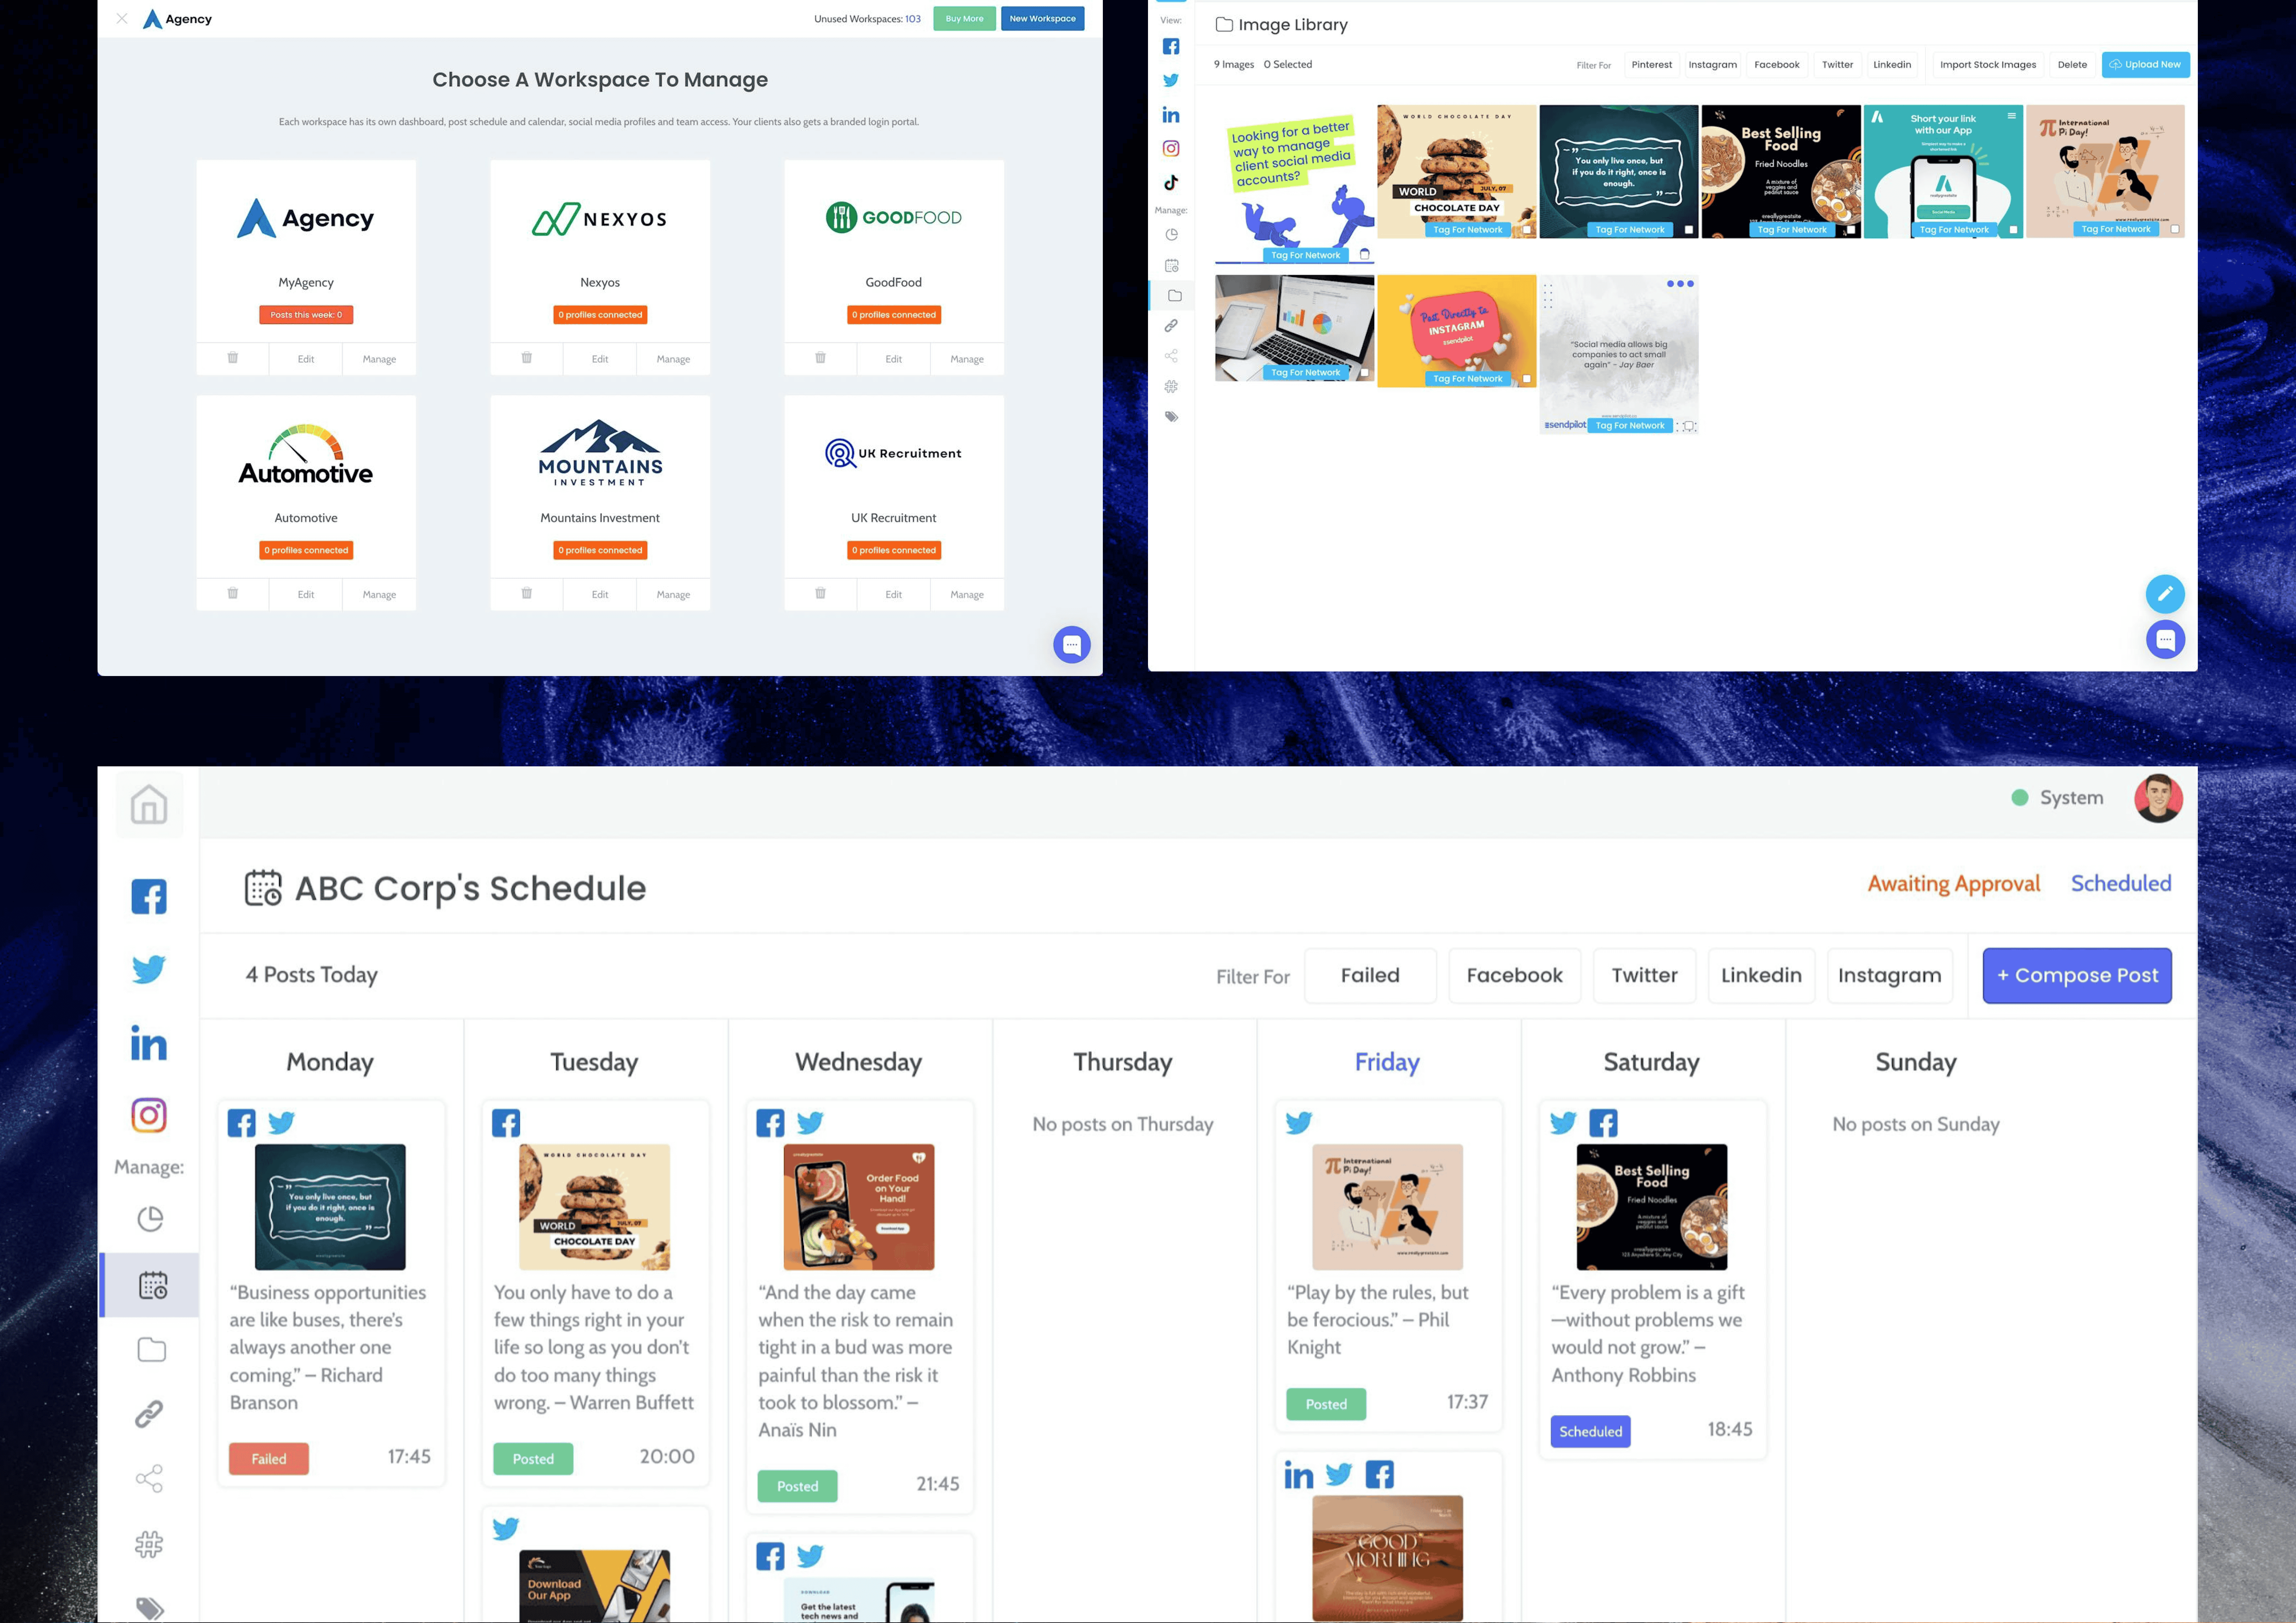Screen dimensions: 2296x1623
Task: Open the chain link icon in the Schedule sidebar
Action: (x=149, y=1414)
